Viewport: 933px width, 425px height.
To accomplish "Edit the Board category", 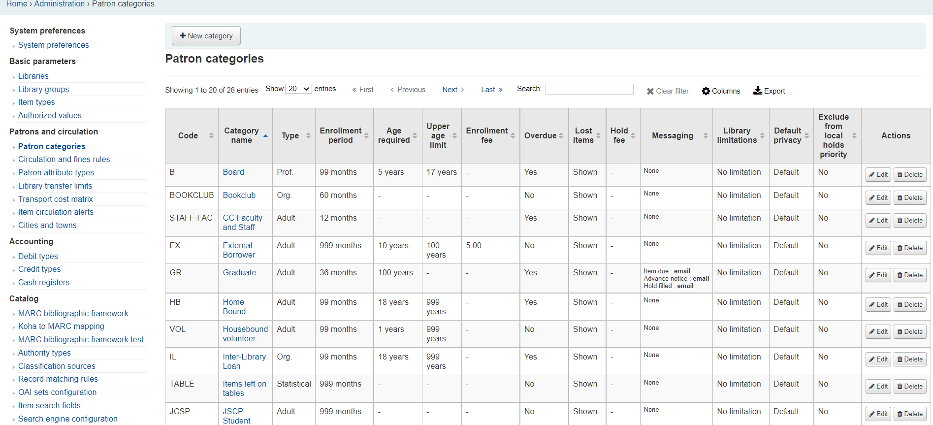I will 878,175.
